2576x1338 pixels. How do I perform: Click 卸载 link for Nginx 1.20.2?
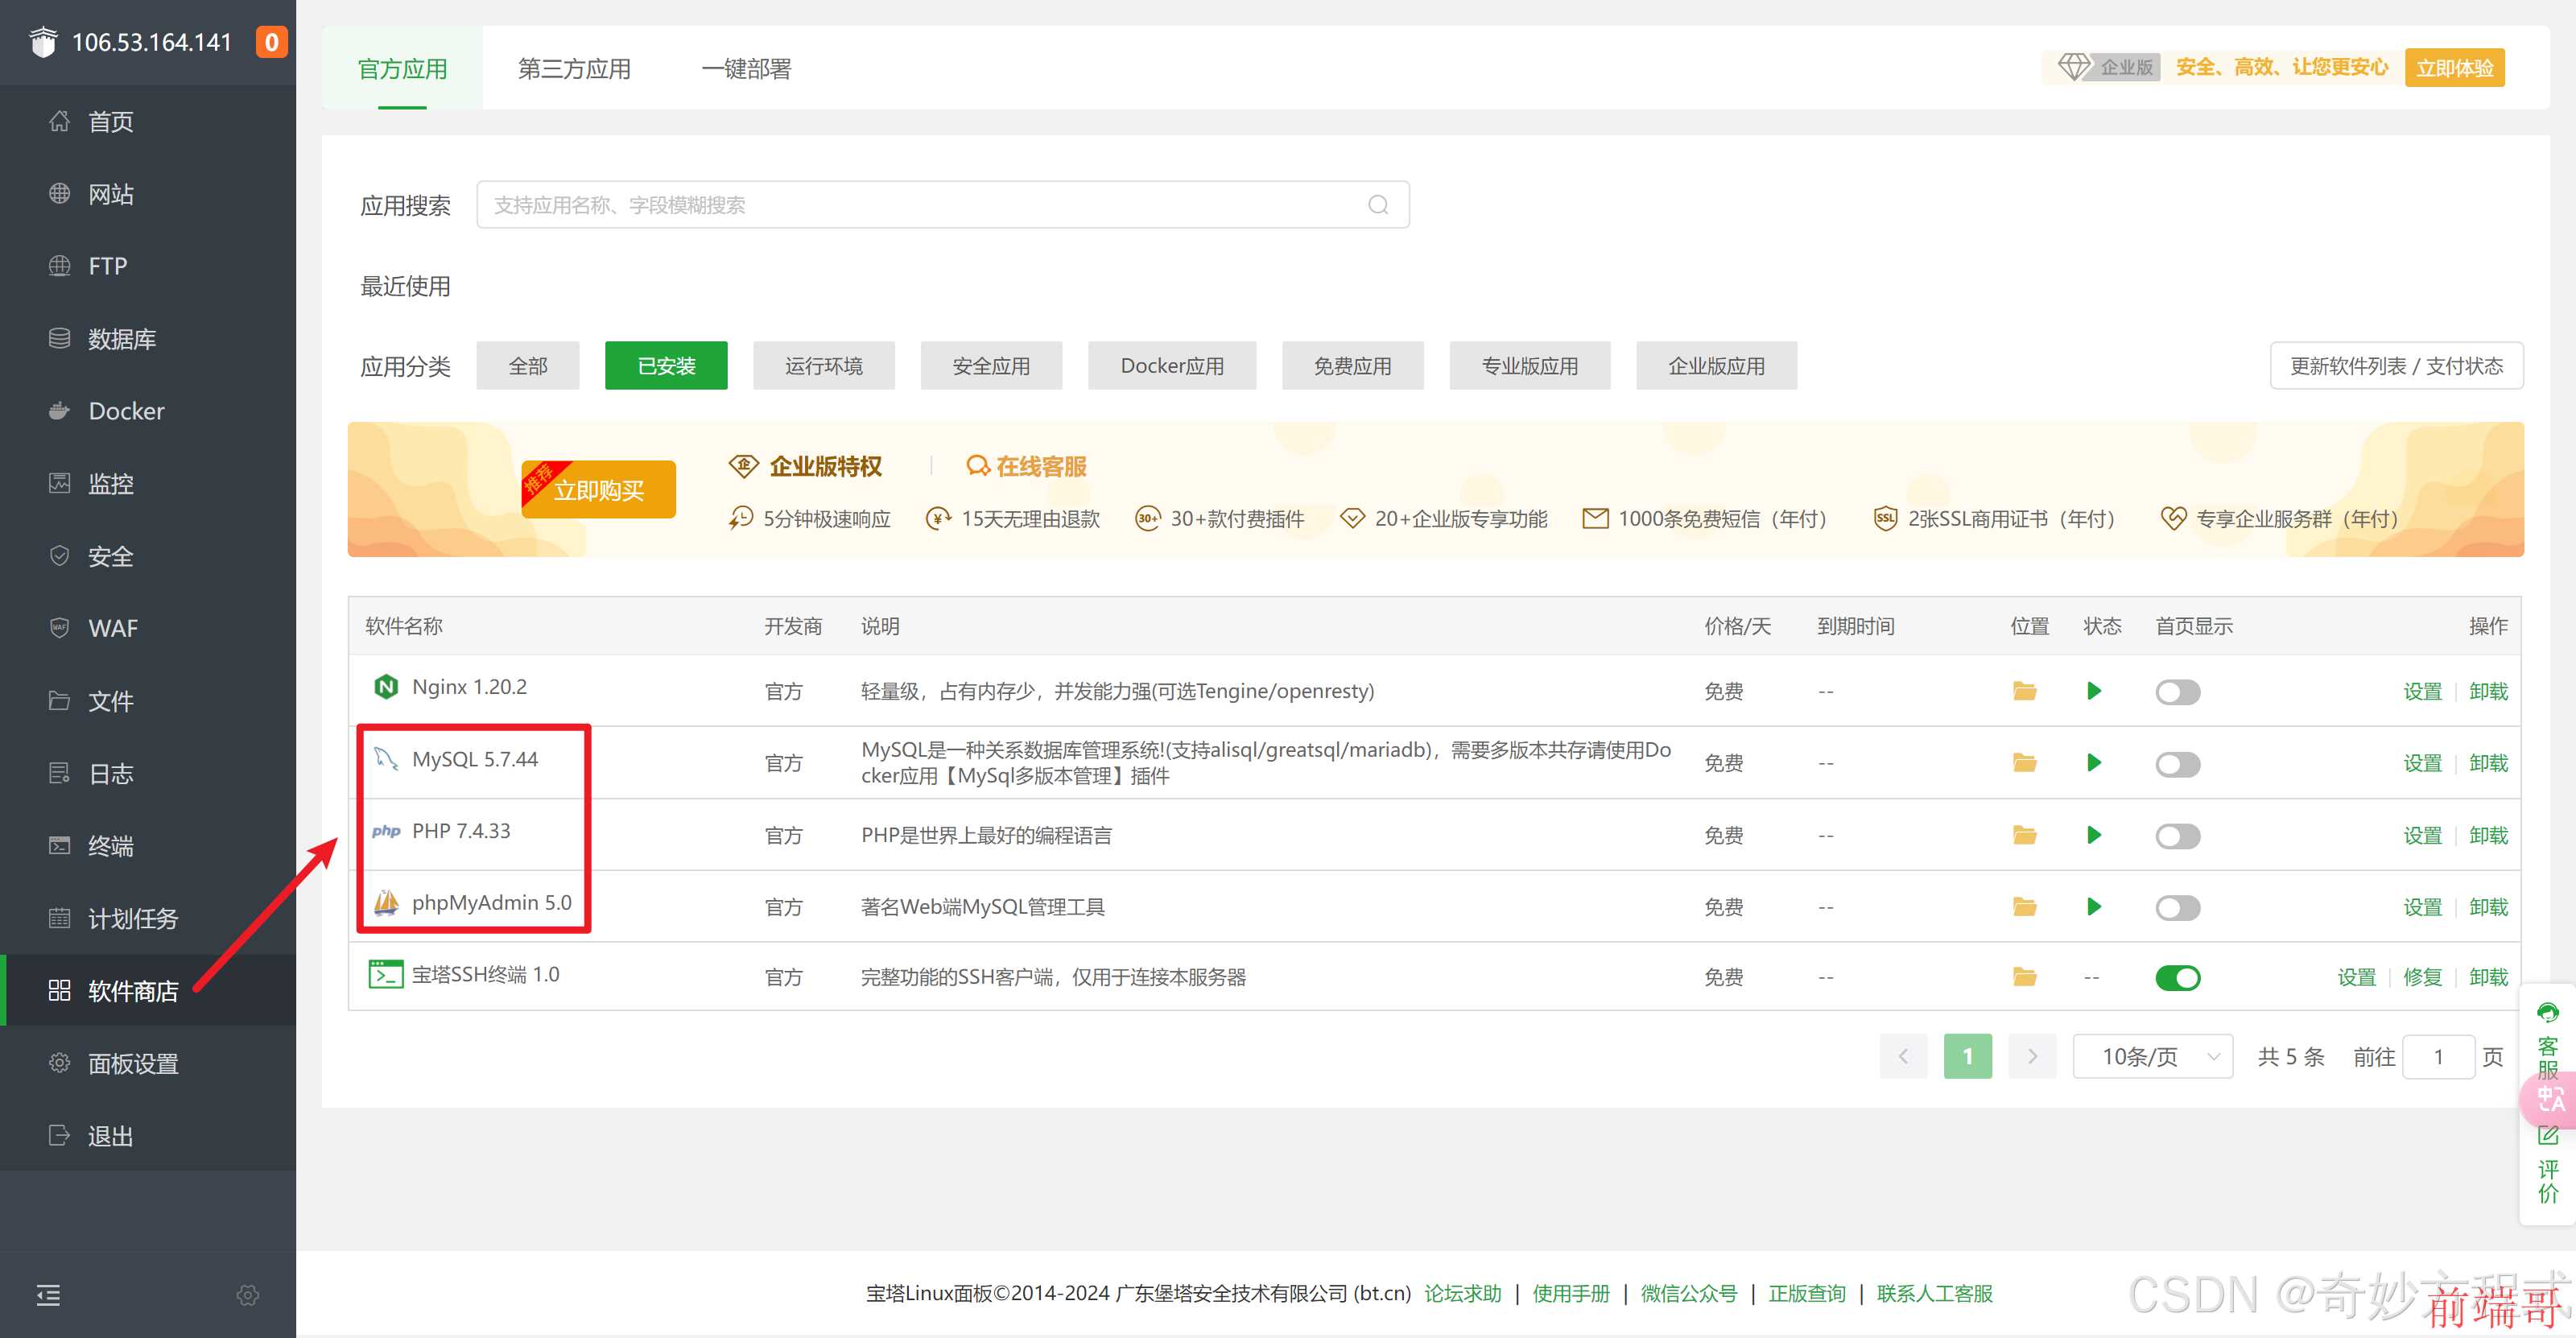2488,691
